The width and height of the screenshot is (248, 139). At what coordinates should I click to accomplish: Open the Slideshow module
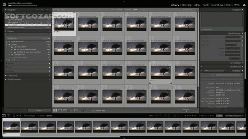click(x=217, y=5)
